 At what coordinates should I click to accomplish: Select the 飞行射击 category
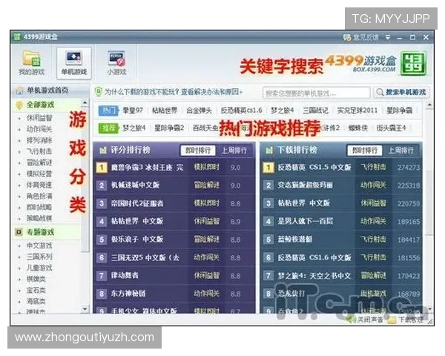pos(39,151)
